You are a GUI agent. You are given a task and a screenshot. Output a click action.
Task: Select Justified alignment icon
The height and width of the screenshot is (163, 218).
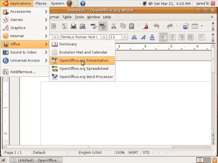(x=190, y=37)
